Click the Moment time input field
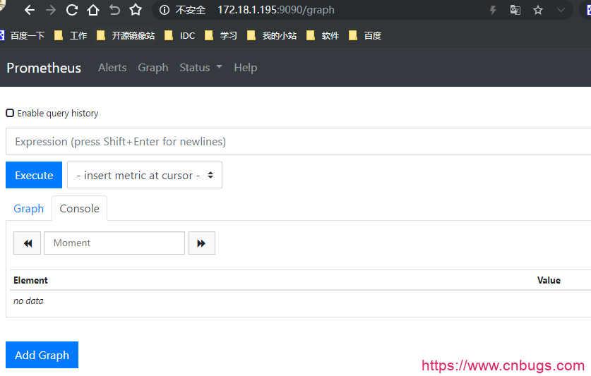591x376 pixels. click(114, 243)
